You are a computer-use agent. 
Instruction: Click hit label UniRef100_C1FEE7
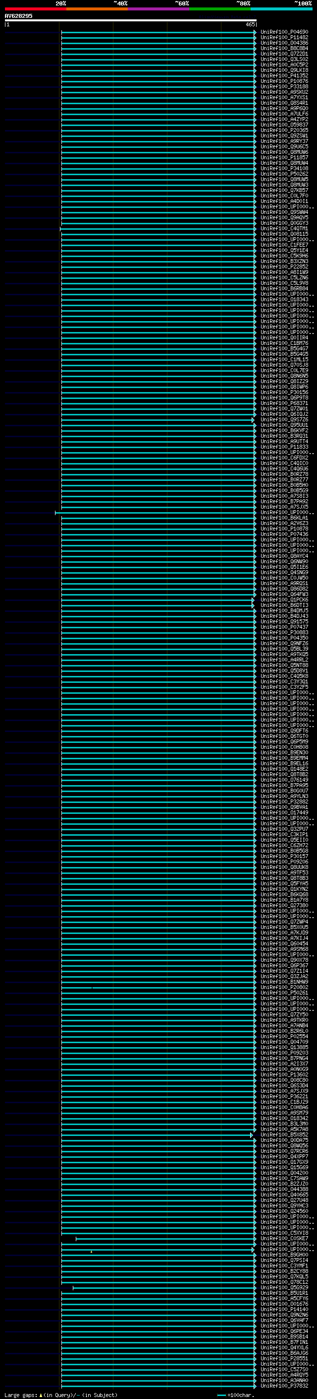tap(284, 245)
